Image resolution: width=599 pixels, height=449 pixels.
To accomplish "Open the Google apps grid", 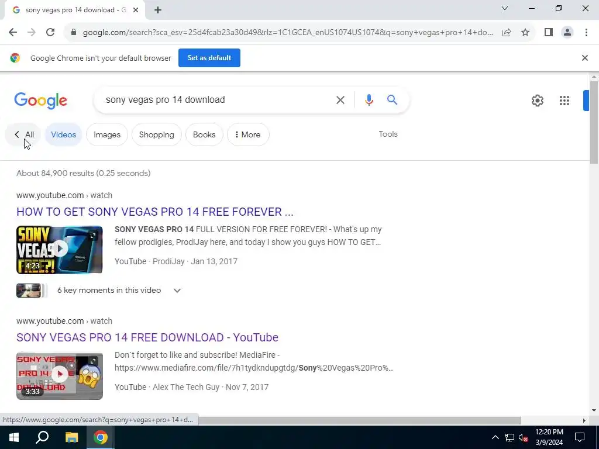I will coord(564,101).
